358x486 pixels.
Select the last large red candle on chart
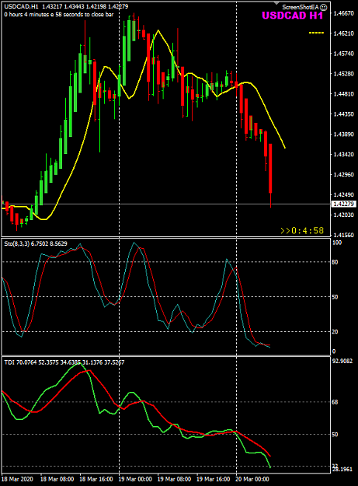270,169
